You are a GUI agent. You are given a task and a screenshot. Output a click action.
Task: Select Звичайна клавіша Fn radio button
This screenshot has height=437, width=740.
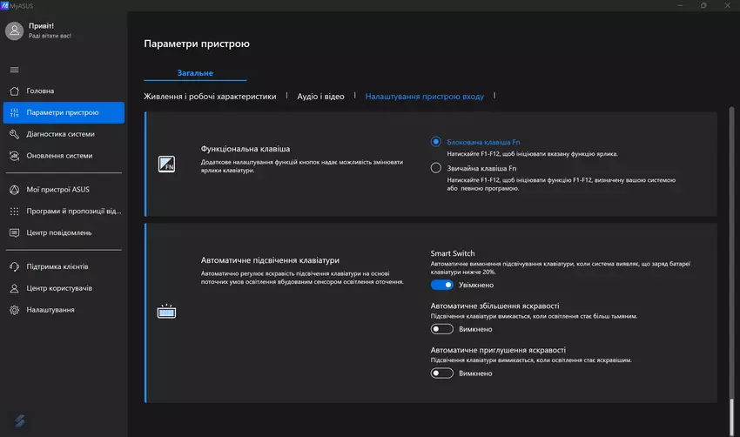[x=436, y=168]
